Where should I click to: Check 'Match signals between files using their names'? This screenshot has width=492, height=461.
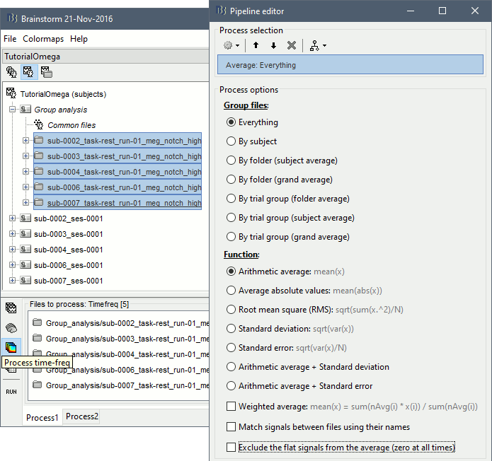click(231, 427)
